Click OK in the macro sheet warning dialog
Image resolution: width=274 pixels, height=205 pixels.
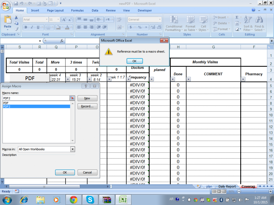pos(135,61)
